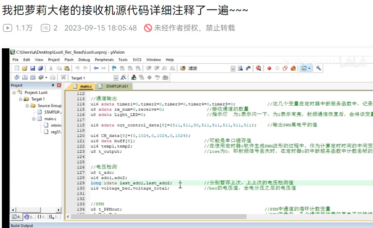This screenshot has width=373, height=228.
Task: Open the Flash menu
Action: (69, 60)
